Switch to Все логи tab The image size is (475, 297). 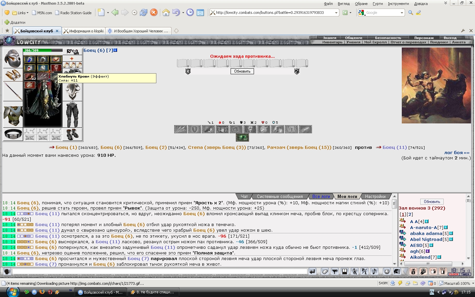321,196
